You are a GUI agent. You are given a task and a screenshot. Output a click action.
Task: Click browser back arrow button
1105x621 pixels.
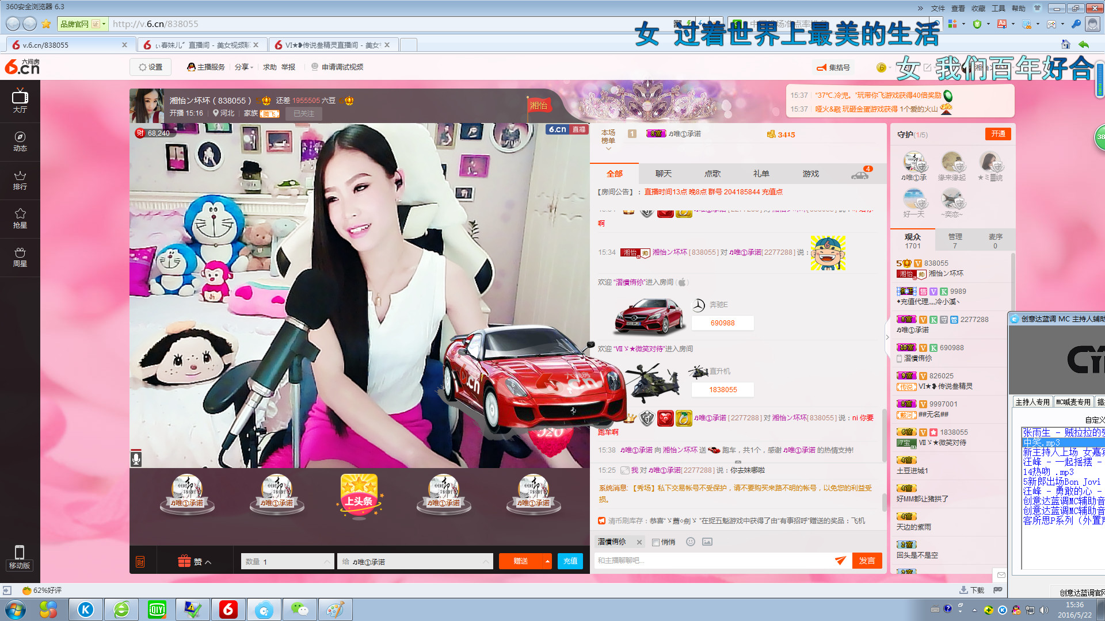pyautogui.click(x=13, y=24)
